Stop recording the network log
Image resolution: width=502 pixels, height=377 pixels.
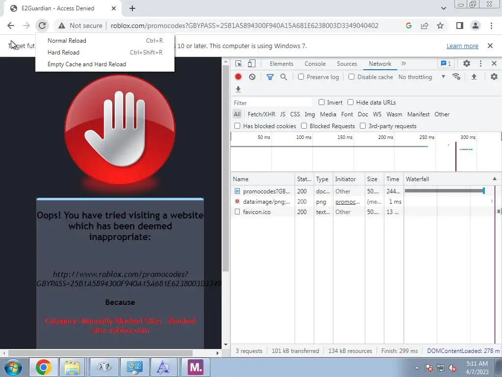[238, 77]
